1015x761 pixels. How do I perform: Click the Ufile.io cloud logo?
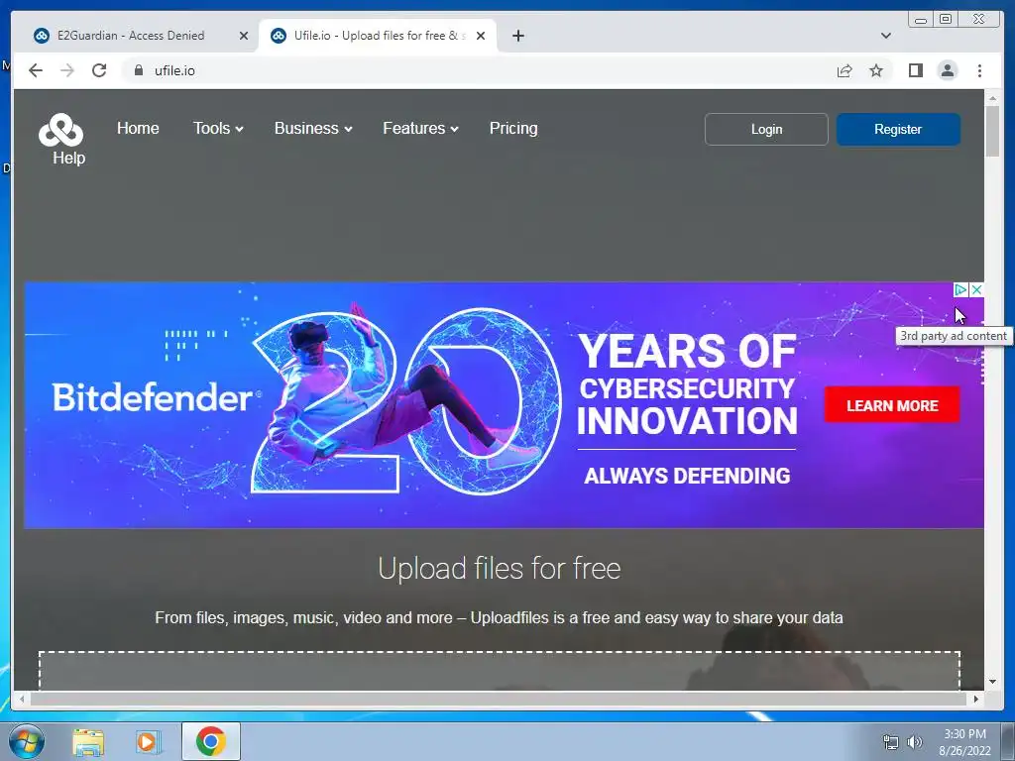60,130
